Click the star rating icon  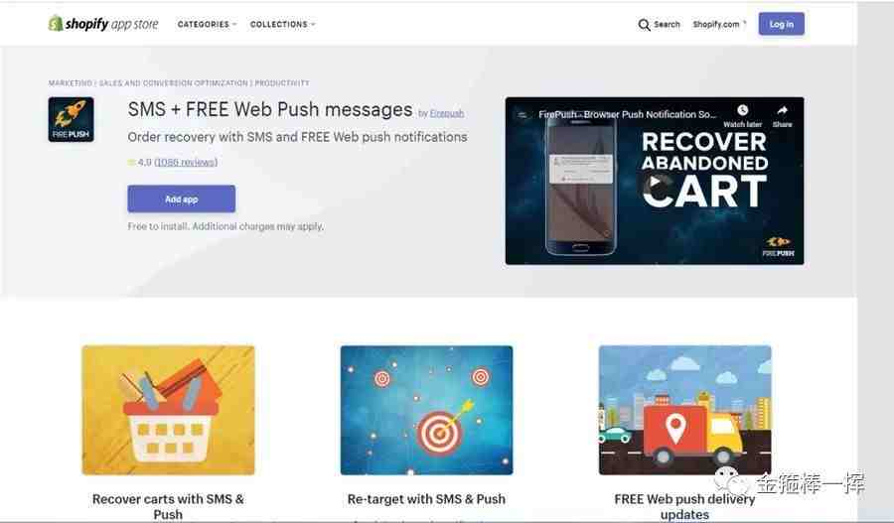coord(132,163)
